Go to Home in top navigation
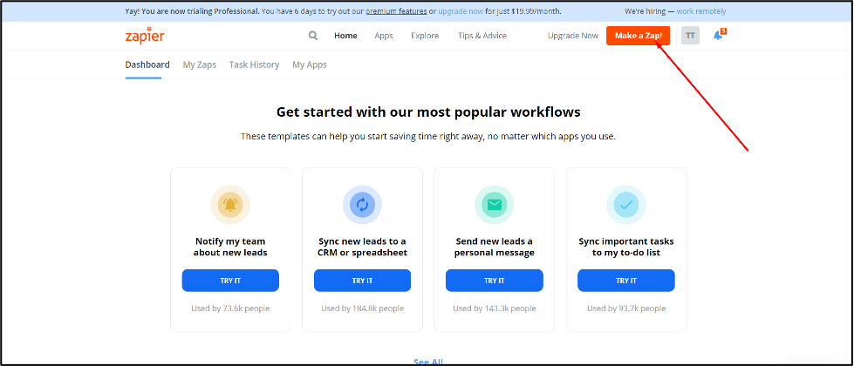This screenshot has height=366, width=854. coord(345,36)
